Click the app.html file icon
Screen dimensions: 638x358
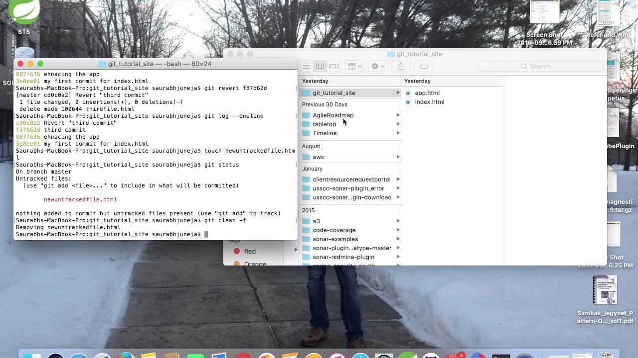[x=408, y=93]
